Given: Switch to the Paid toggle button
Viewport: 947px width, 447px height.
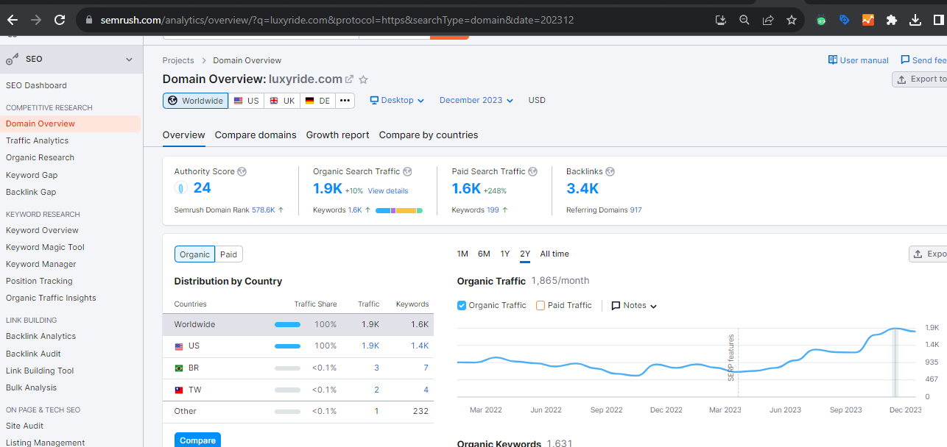Looking at the screenshot, I should pos(229,254).
